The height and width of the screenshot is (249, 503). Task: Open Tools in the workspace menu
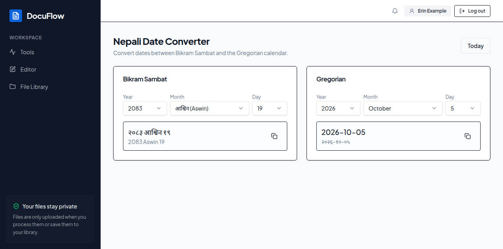(50, 52)
